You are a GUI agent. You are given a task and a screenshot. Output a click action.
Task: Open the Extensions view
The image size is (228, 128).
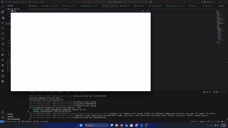click(x=3, y=28)
